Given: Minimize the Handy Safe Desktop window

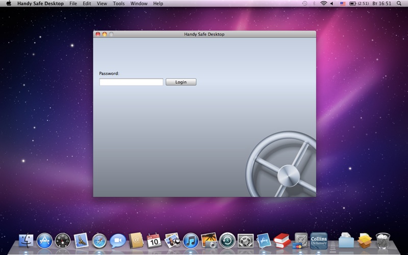Looking at the screenshot, I should point(105,34).
